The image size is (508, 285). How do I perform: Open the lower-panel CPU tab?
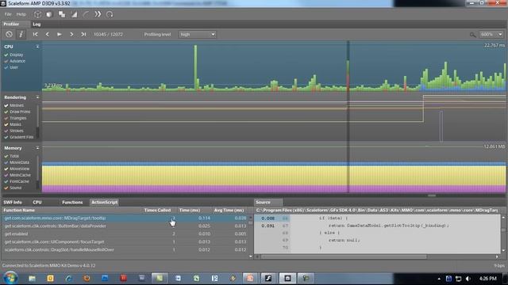37,203
